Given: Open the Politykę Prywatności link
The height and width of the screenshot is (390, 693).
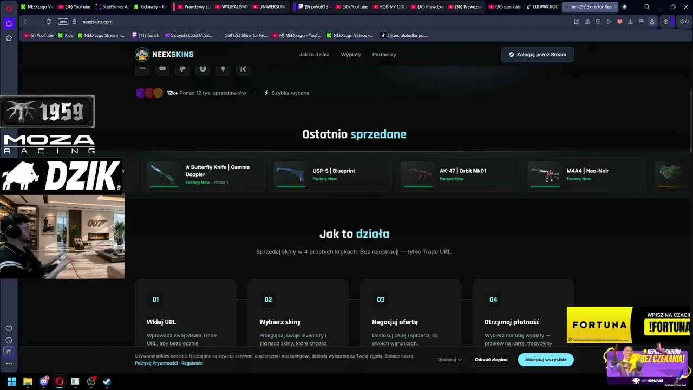Looking at the screenshot, I should [x=156, y=363].
